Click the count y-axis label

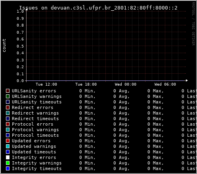pos(4,46)
